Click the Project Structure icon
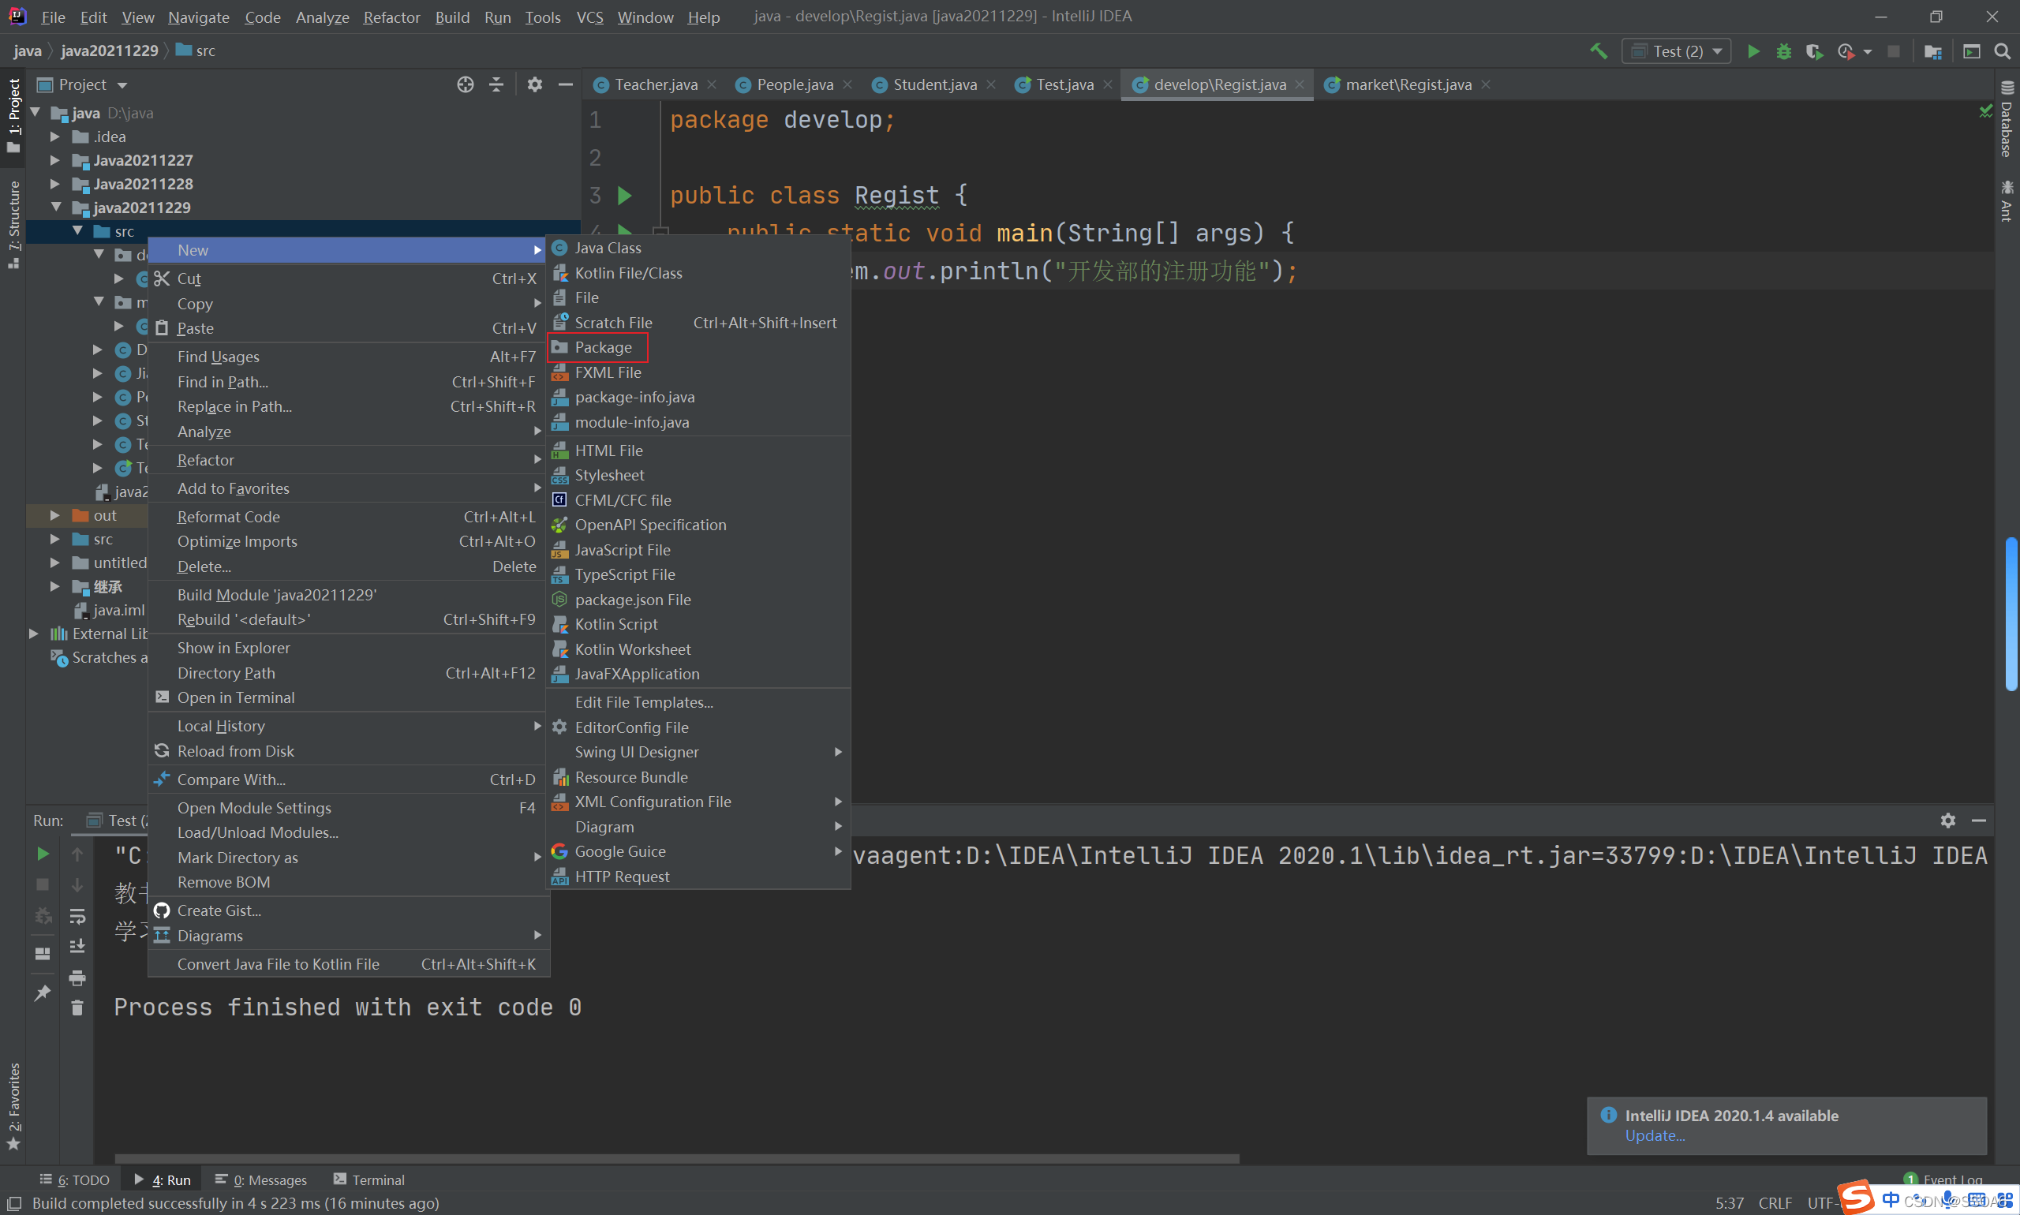Viewport: 2020px width, 1215px height. [x=1933, y=50]
